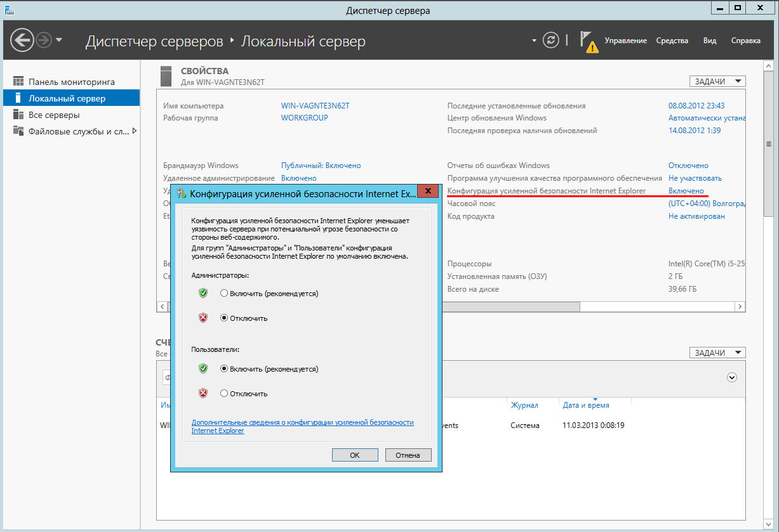Click red shield icon under Пользователи
The height and width of the screenshot is (532, 779).
pyautogui.click(x=203, y=393)
